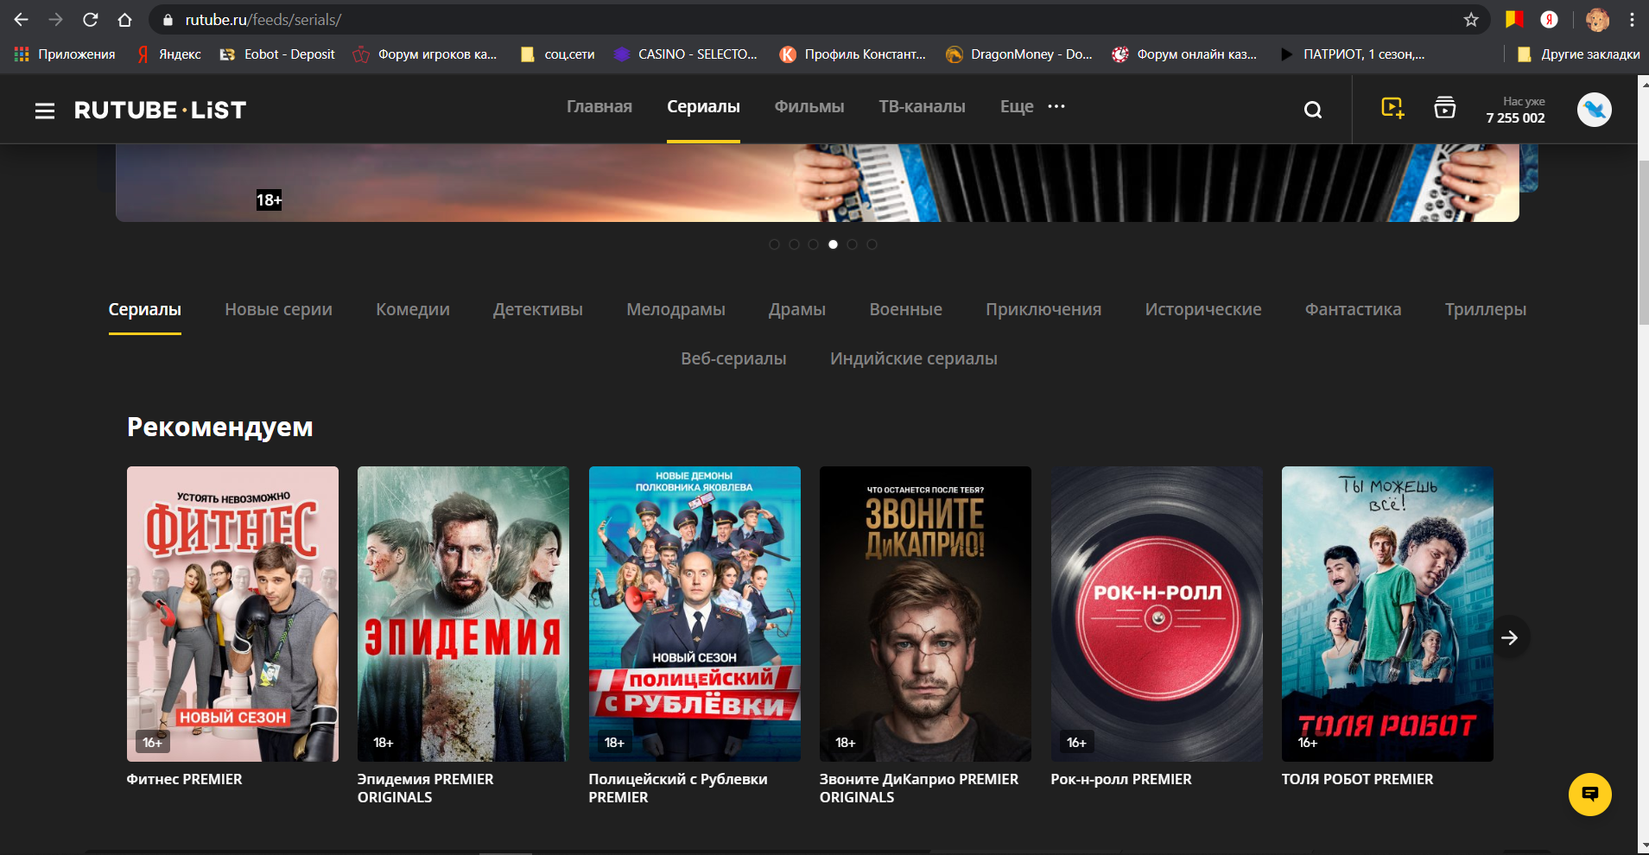Image resolution: width=1649 pixels, height=855 pixels.
Task: Filter by Комедии genre
Action: (413, 309)
